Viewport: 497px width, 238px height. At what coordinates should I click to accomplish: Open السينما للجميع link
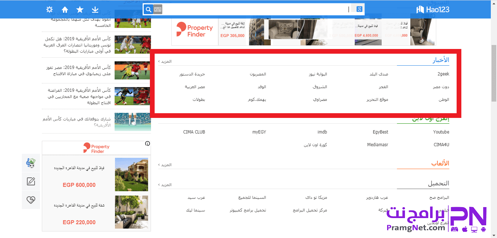click(252, 198)
